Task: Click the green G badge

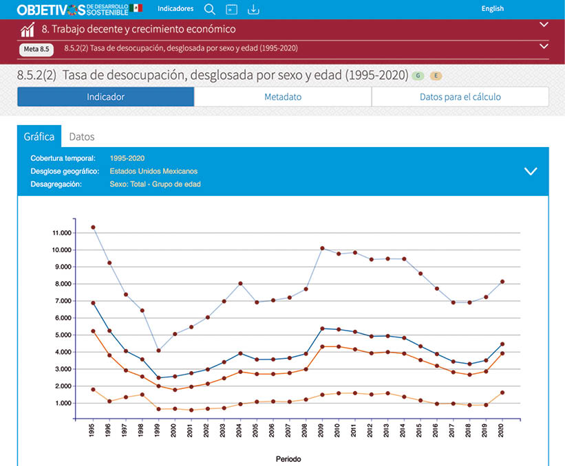Action: tap(418, 76)
